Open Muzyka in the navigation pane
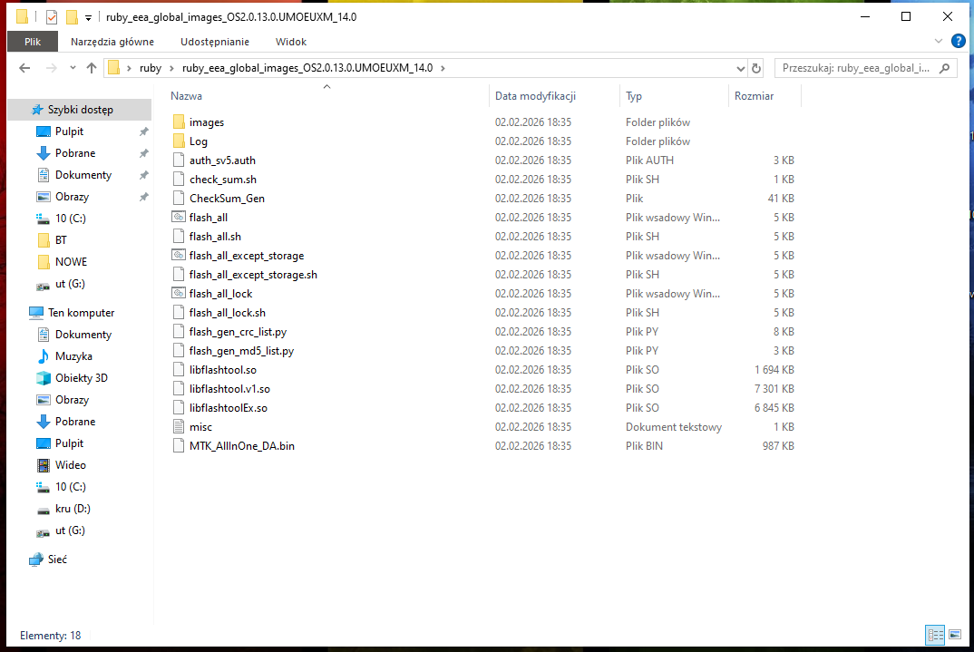 point(73,356)
